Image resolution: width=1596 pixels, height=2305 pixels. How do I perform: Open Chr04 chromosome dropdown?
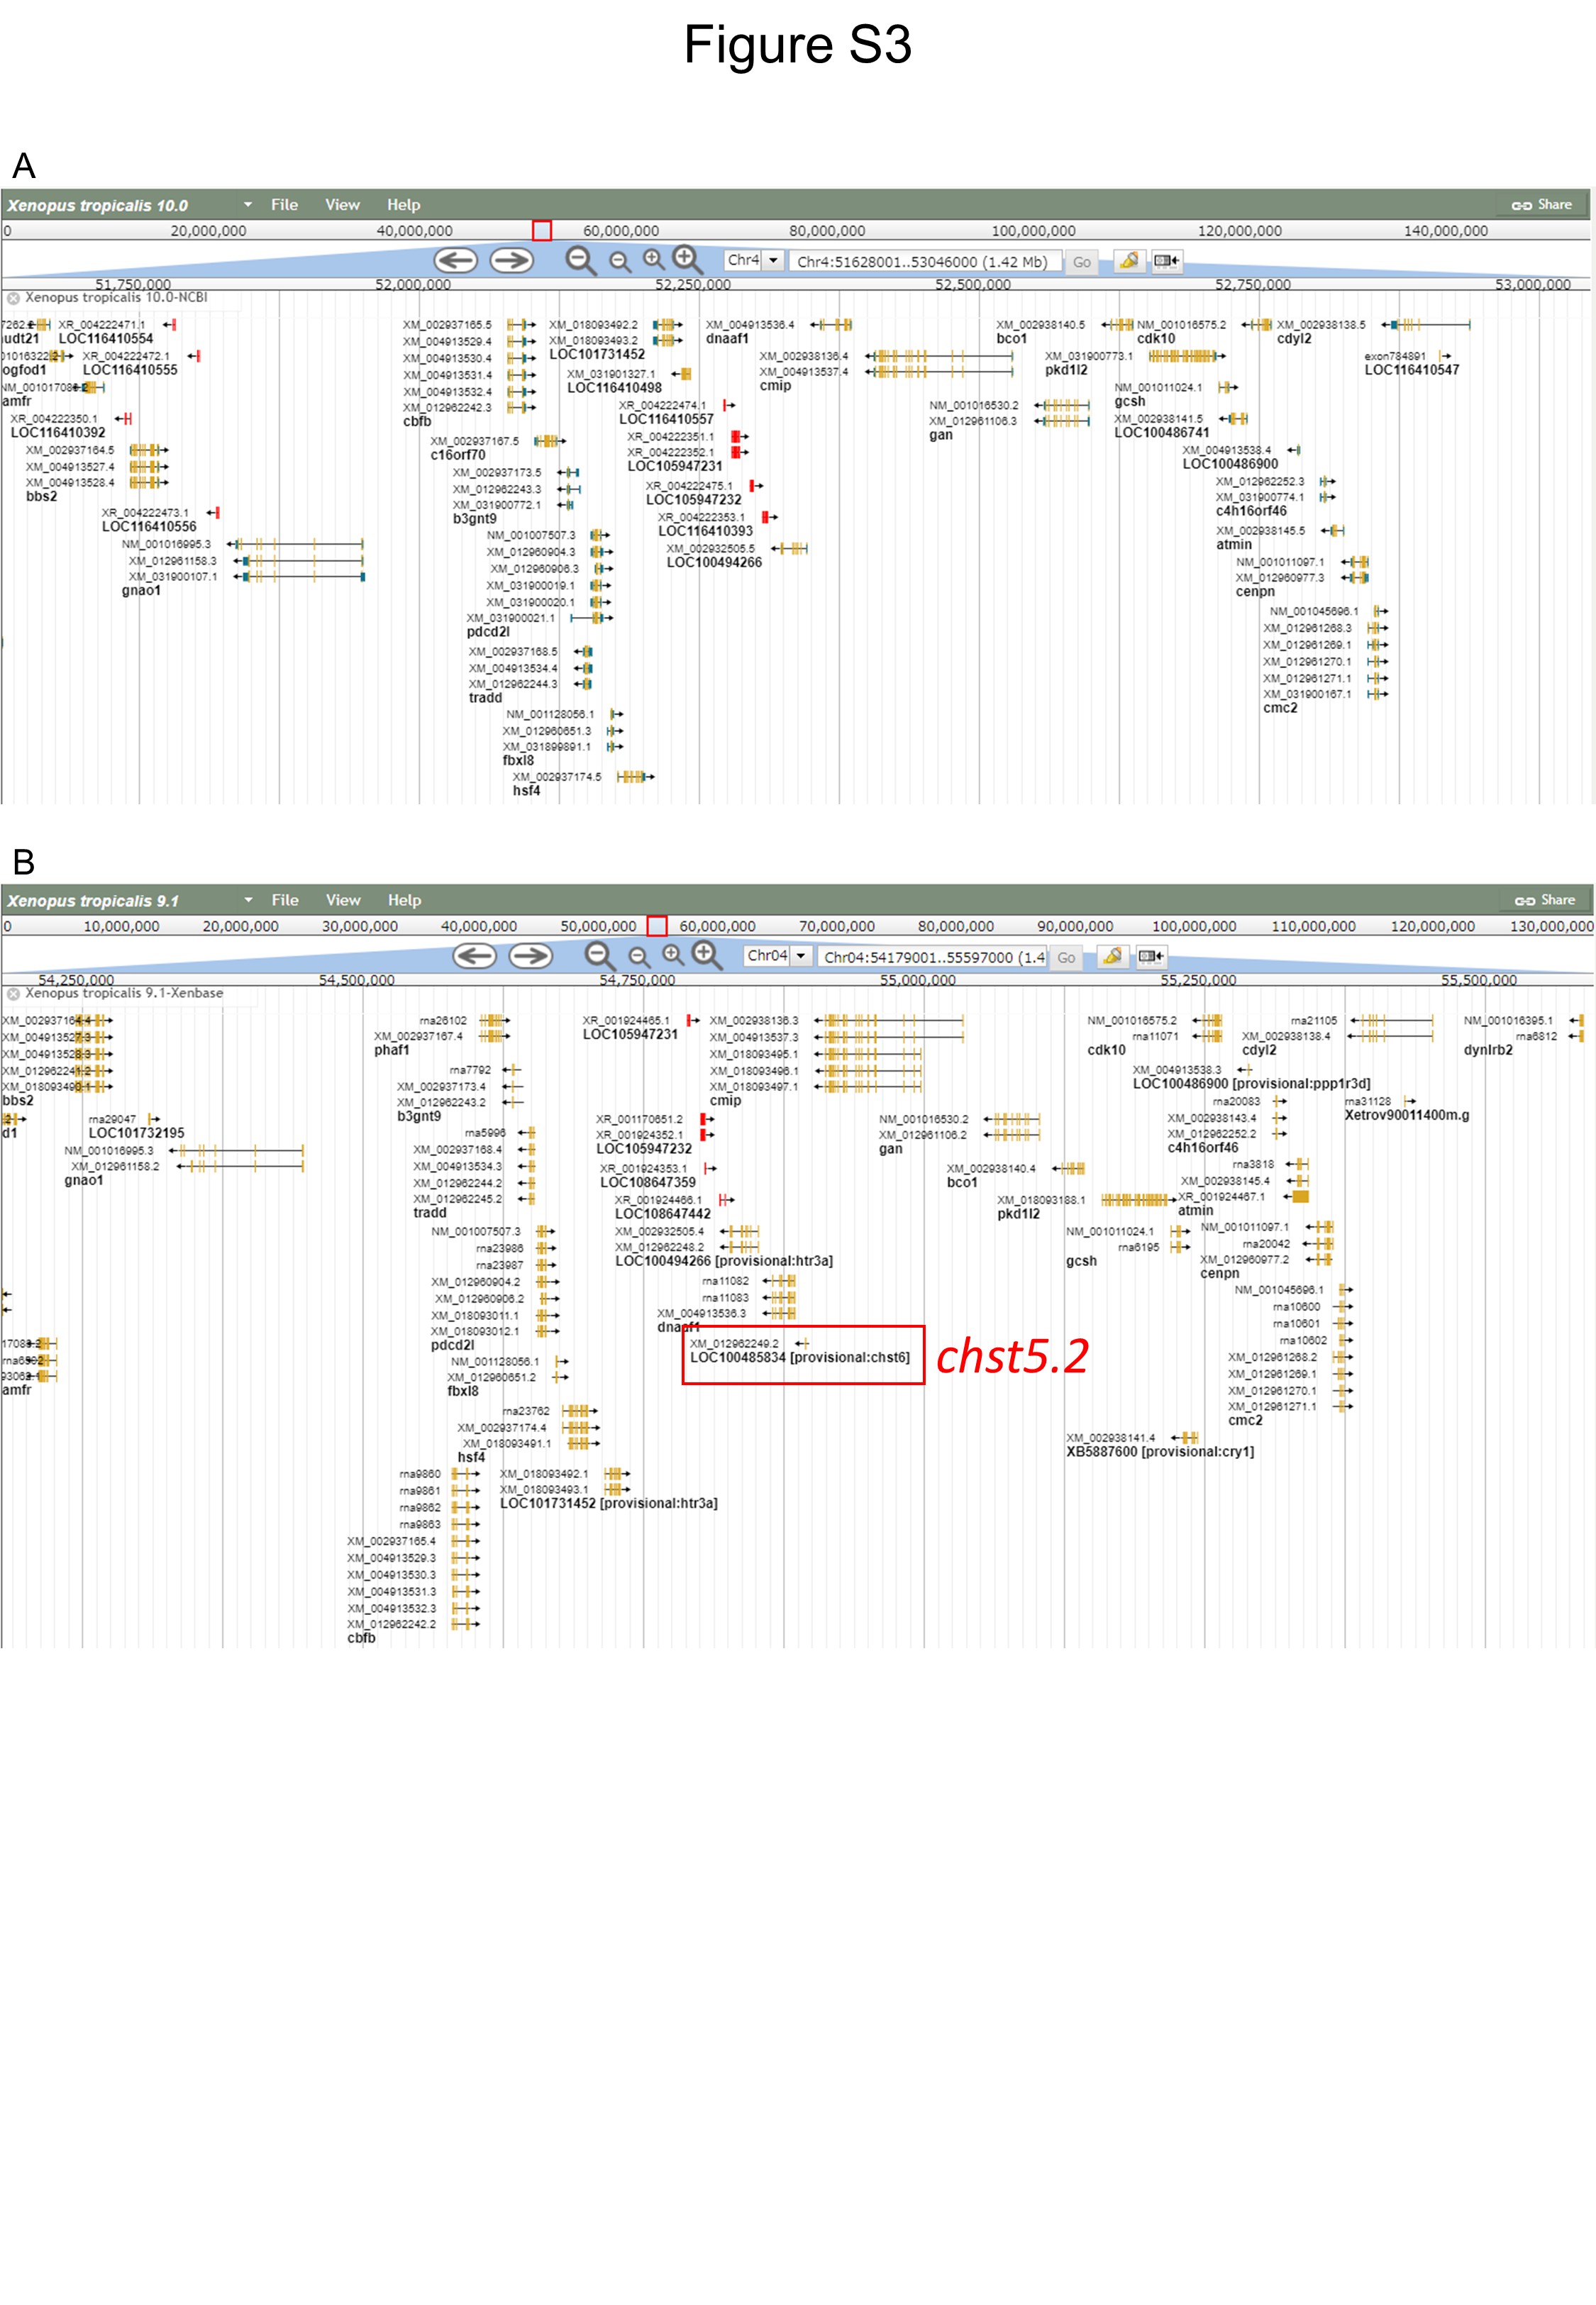click(800, 957)
